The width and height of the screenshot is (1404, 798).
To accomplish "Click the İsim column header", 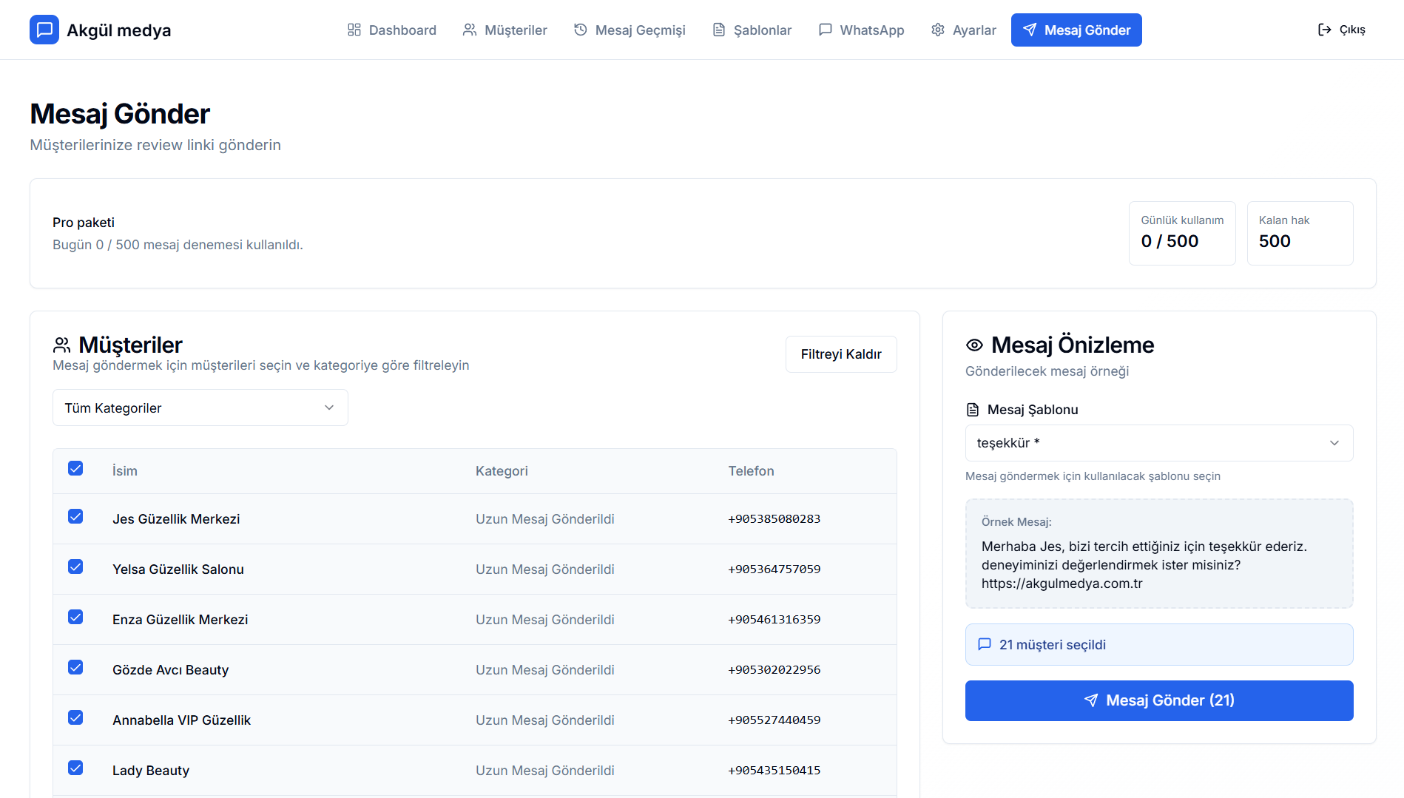I will click(125, 471).
